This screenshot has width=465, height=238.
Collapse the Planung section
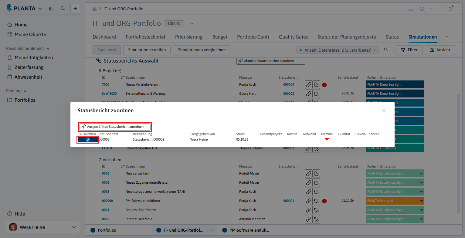coord(25,91)
